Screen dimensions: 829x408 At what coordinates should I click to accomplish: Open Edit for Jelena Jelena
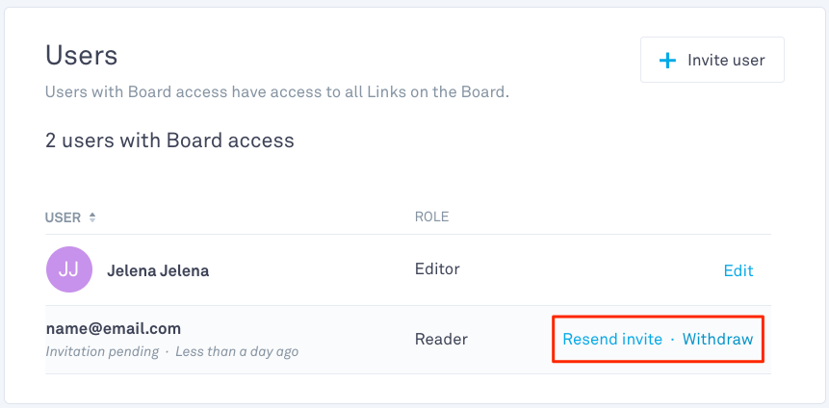point(738,270)
